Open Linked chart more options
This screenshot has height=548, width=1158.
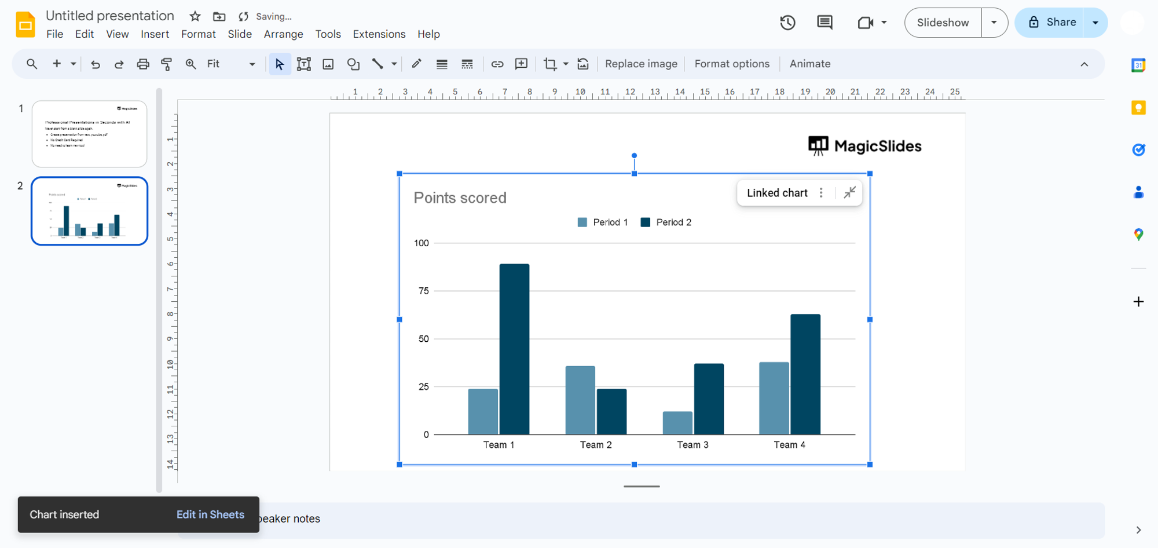821,193
